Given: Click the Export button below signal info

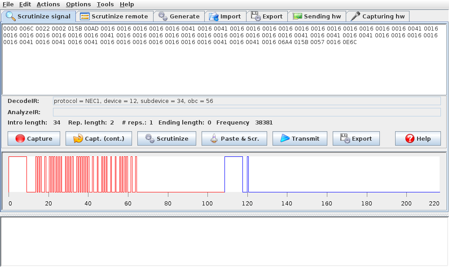Looking at the screenshot, I should click(356, 139).
